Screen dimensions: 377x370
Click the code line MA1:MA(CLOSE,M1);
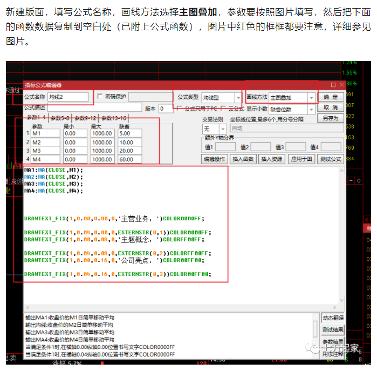click(x=53, y=170)
